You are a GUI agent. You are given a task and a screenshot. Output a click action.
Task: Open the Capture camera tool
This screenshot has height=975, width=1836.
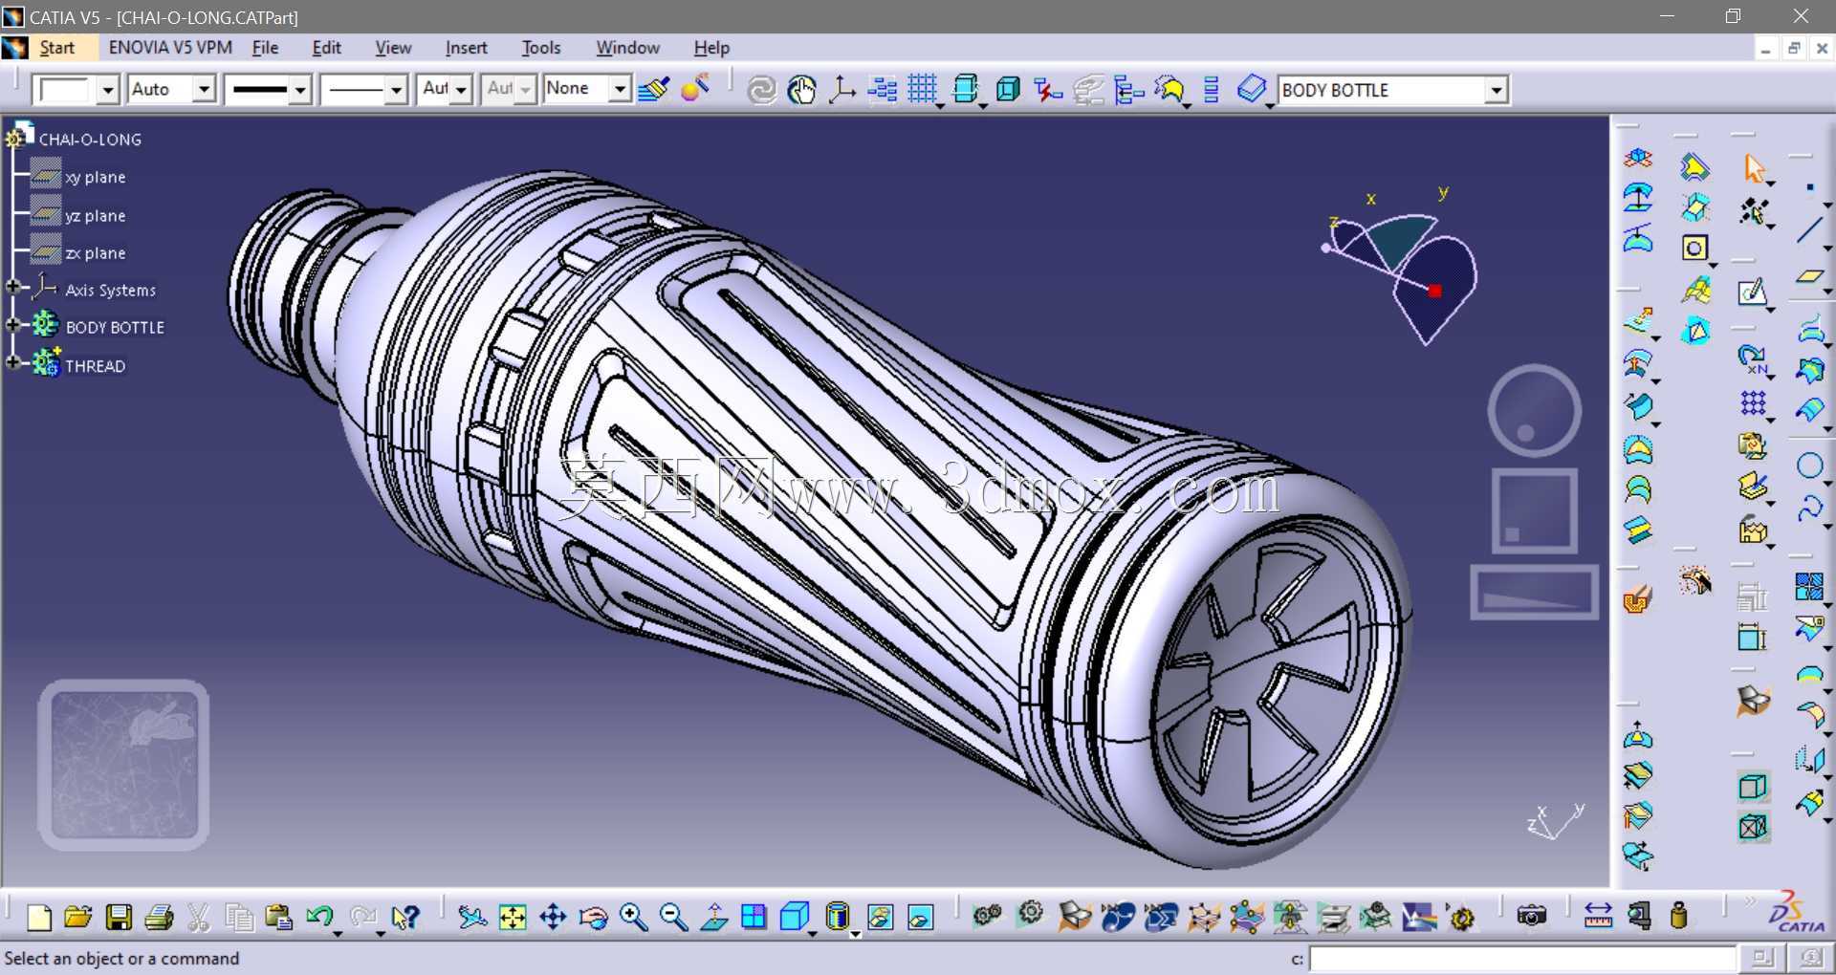click(1531, 916)
